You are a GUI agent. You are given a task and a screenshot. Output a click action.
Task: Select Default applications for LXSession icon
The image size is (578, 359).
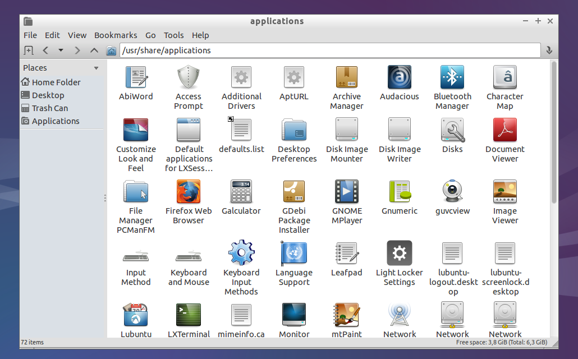pos(189,130)
